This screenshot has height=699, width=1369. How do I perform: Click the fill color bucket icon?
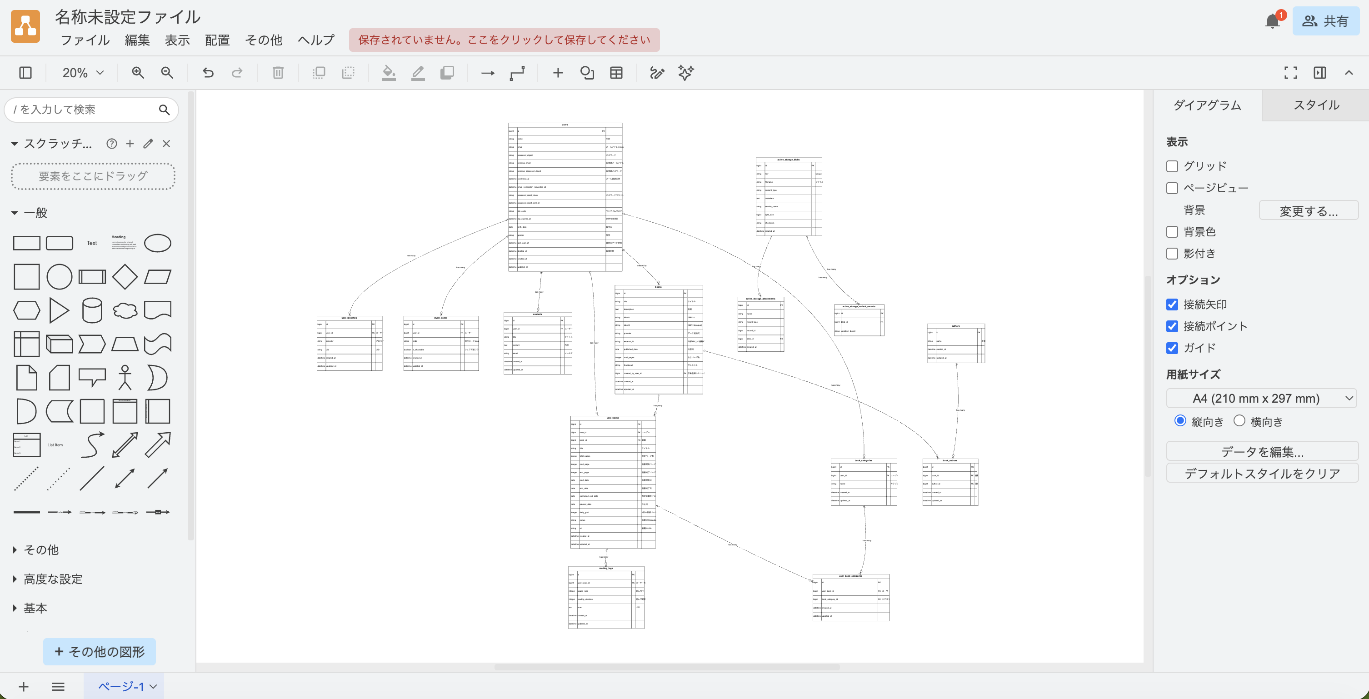click(389, 73)
